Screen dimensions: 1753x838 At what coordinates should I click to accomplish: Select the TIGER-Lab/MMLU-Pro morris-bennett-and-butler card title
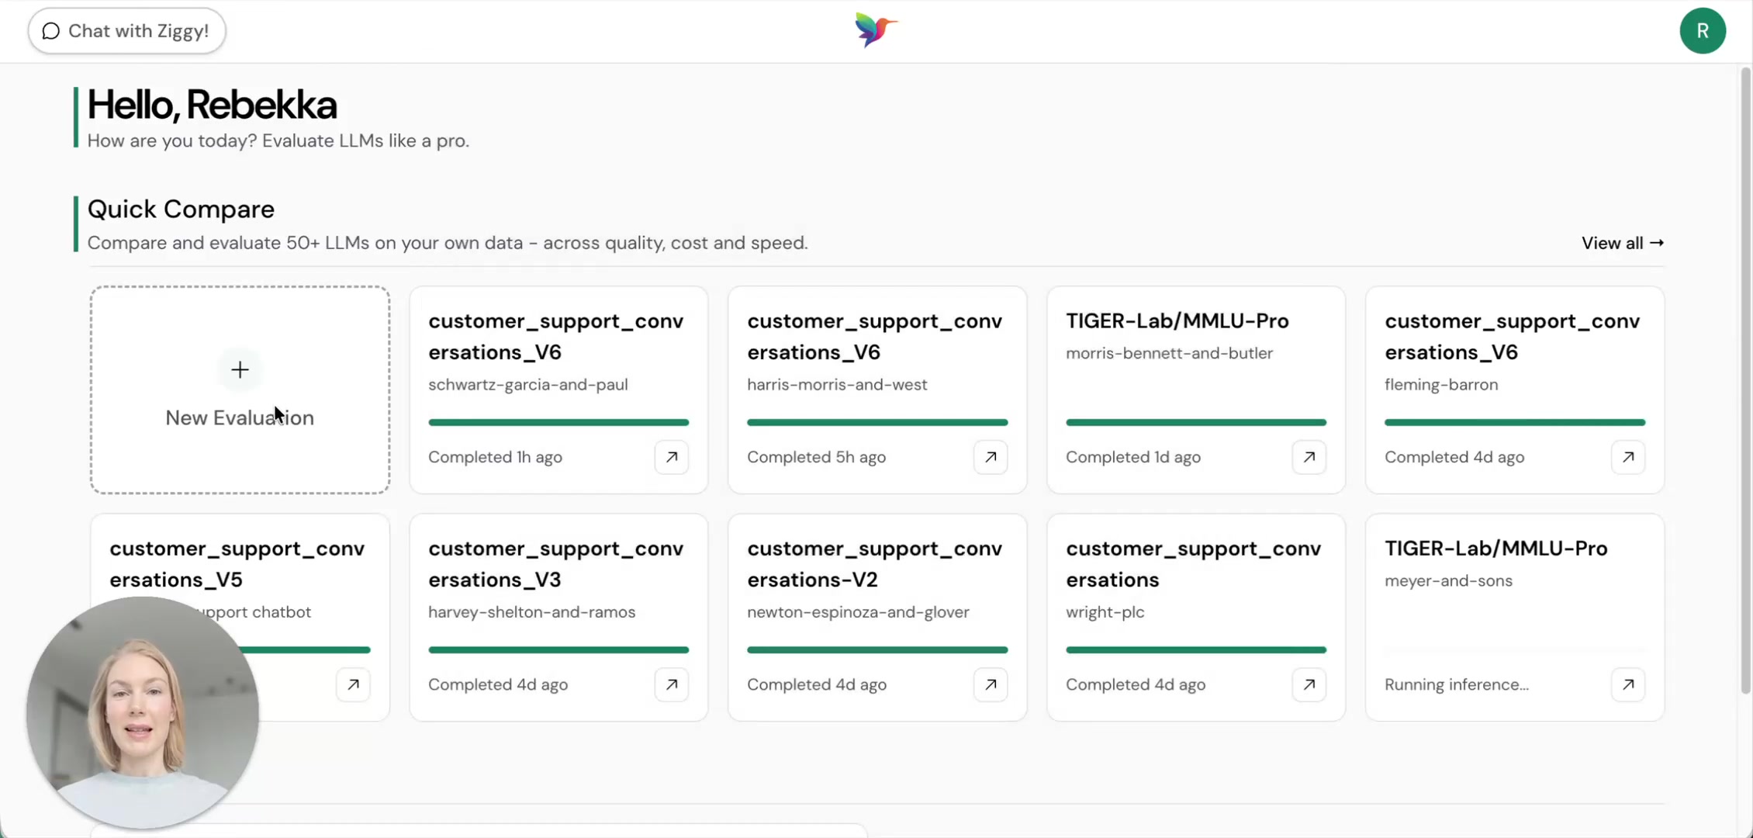coord(1177,320)
